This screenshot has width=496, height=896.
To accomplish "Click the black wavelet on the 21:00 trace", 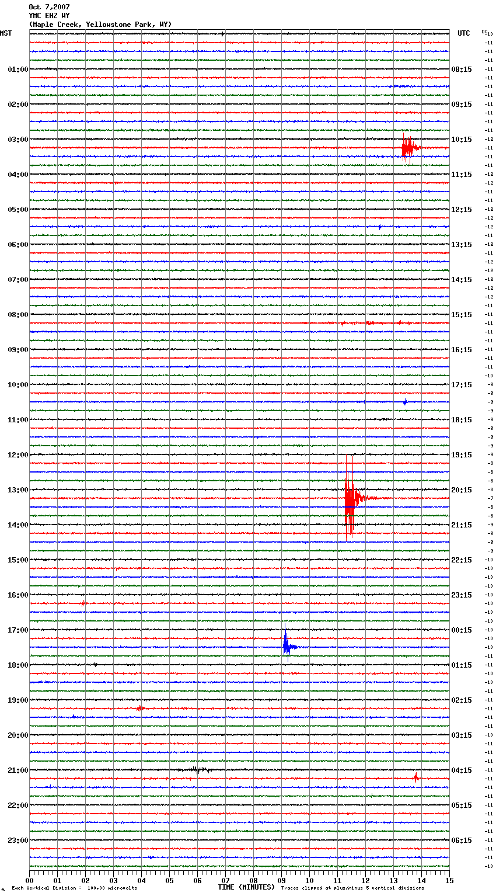I will 198,770.
